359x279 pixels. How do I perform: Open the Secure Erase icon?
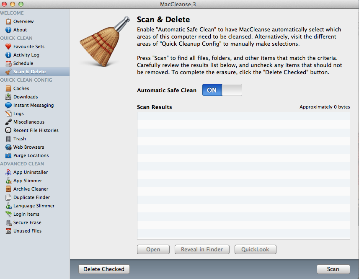[8, 222]
